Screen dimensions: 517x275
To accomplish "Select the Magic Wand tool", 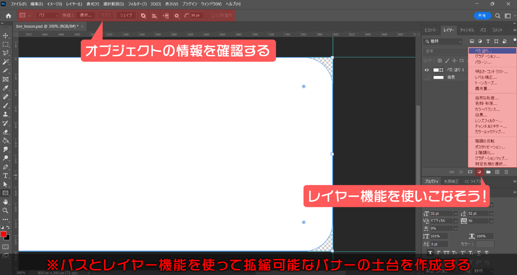I will point(6,62).
